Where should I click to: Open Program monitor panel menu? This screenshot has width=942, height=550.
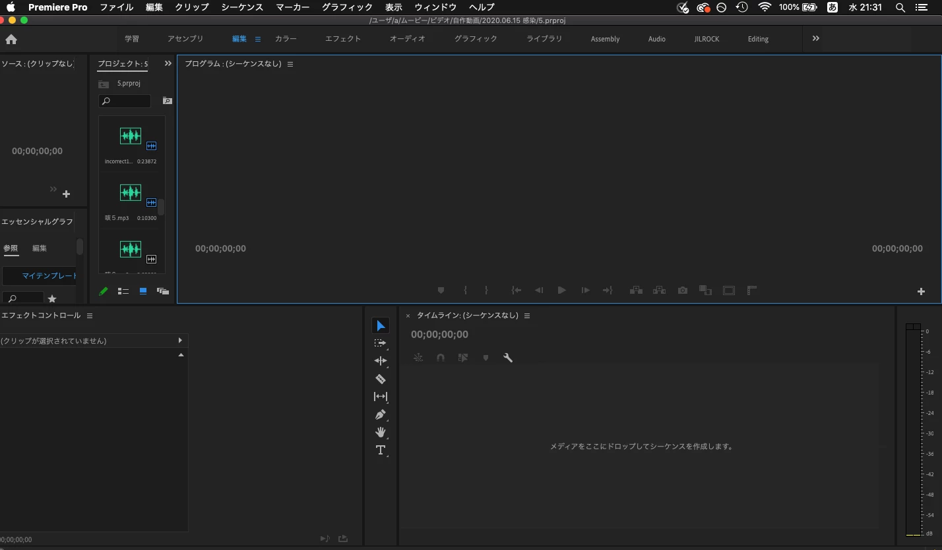[290, 65]
